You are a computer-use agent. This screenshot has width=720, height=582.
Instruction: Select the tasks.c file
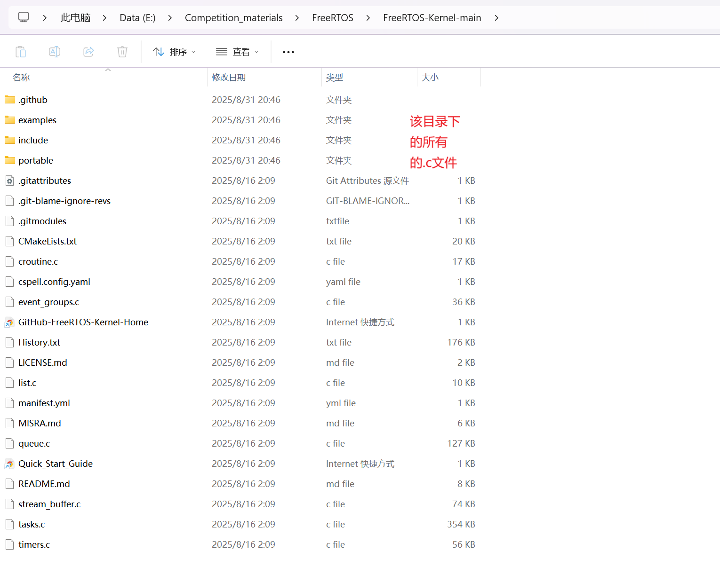(31, 524)
